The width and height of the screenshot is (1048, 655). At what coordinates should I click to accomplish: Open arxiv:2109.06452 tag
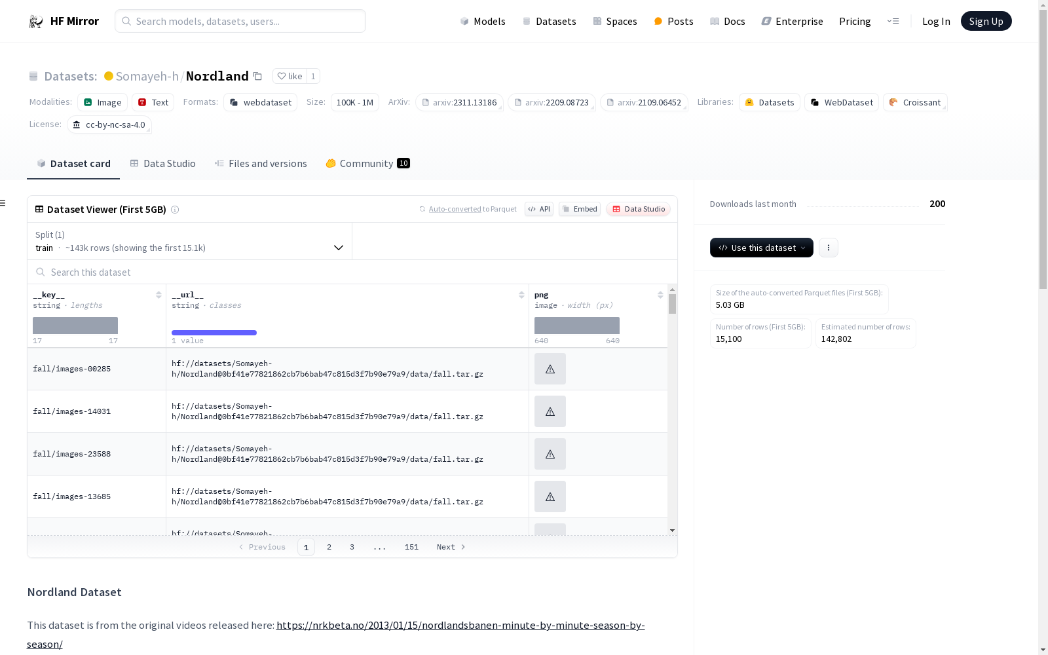644,102
